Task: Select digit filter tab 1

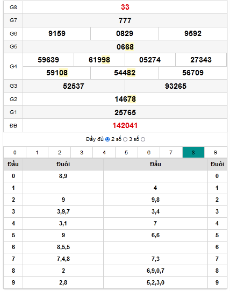Action: pyautogui.click(x=37, y=152)
